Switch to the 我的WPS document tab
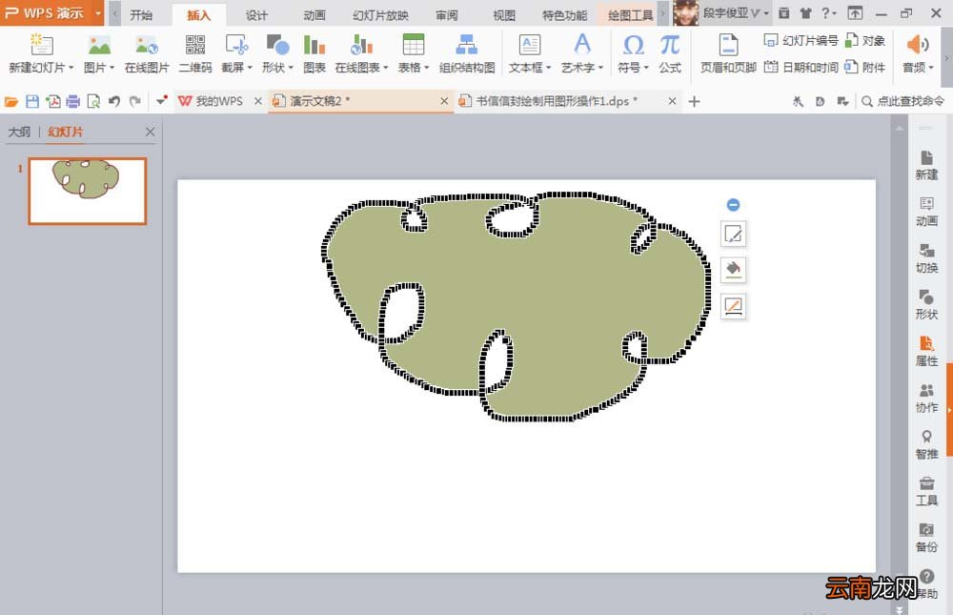953x615 pixels. (x=219, y=101)
